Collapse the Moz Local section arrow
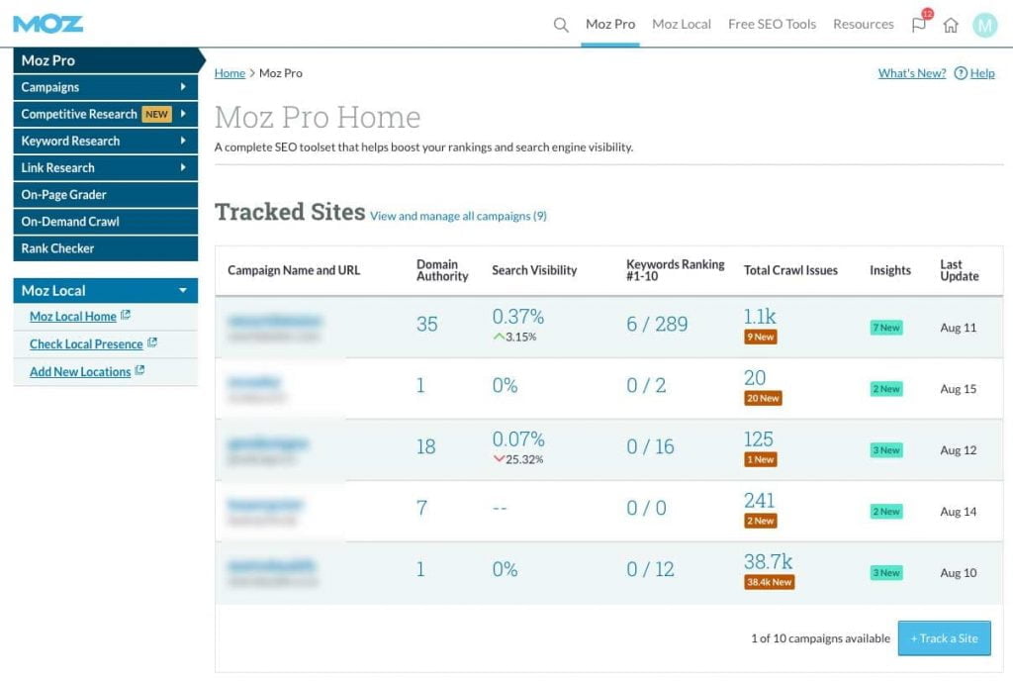This screenshot has width=1013, height=682. point(183,290)
